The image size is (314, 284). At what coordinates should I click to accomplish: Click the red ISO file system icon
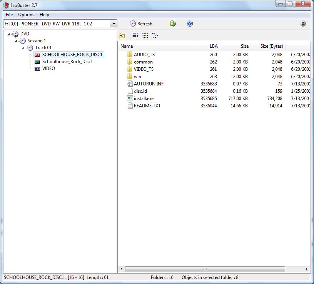37,55
